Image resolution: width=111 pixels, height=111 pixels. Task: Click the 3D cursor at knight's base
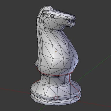pyautogui.click(x=56, y=98)
